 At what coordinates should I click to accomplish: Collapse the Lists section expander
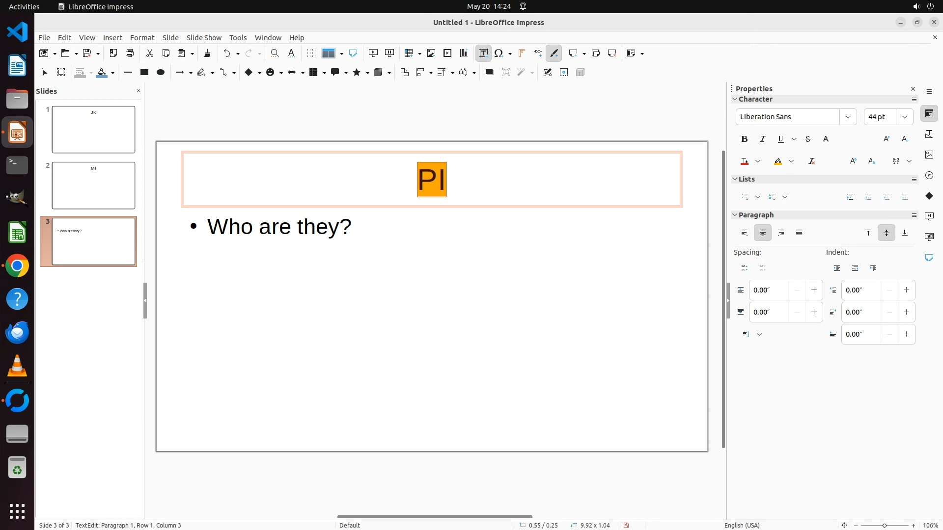coord(735,179)
